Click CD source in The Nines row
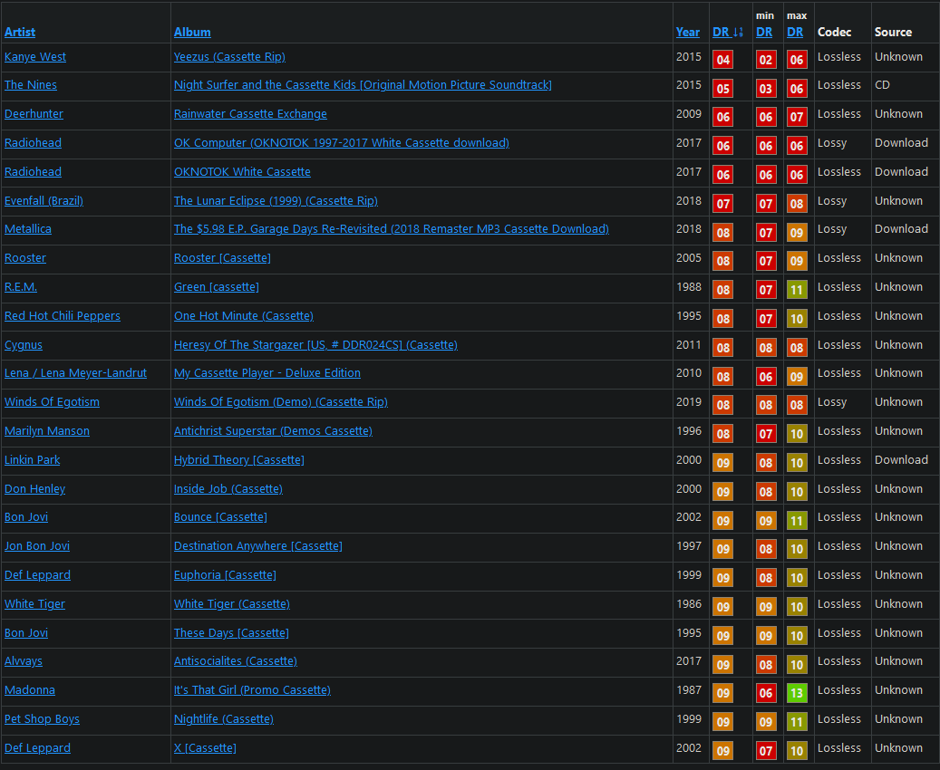The height and width of the screenshot is (770, 940). (883, 85)
